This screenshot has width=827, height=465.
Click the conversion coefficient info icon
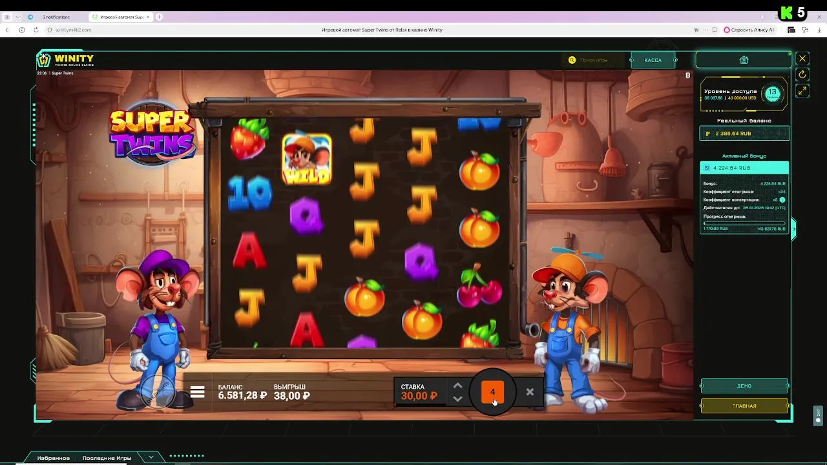coord(782,200)
